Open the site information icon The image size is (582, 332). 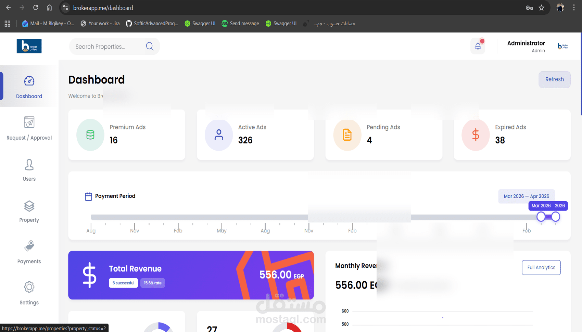pos(65,8)
